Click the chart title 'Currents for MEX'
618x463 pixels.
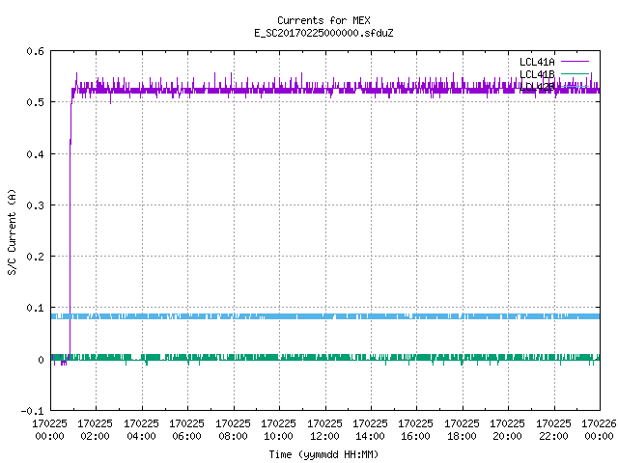coord(323,20)
